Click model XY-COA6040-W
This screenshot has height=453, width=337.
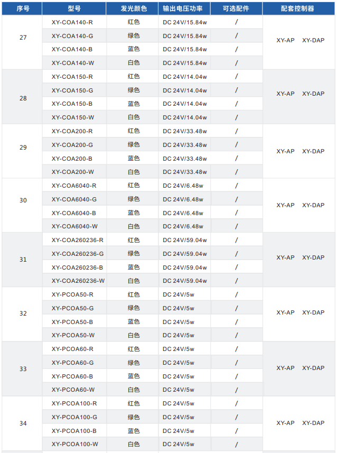tap(74, 226)
